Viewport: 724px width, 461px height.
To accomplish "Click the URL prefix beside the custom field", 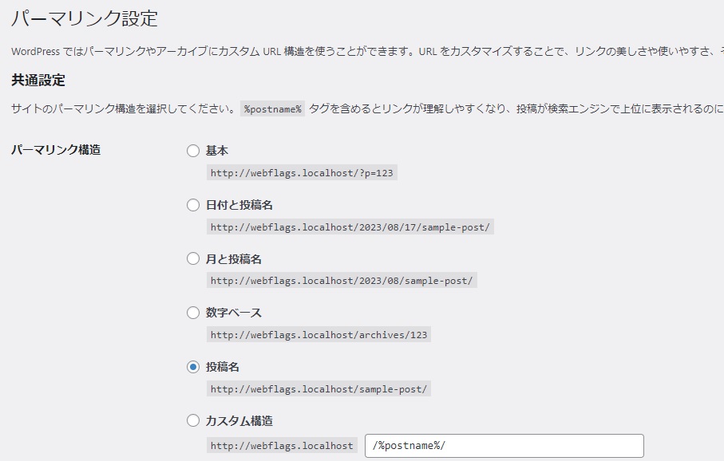I will coord(282,446).
